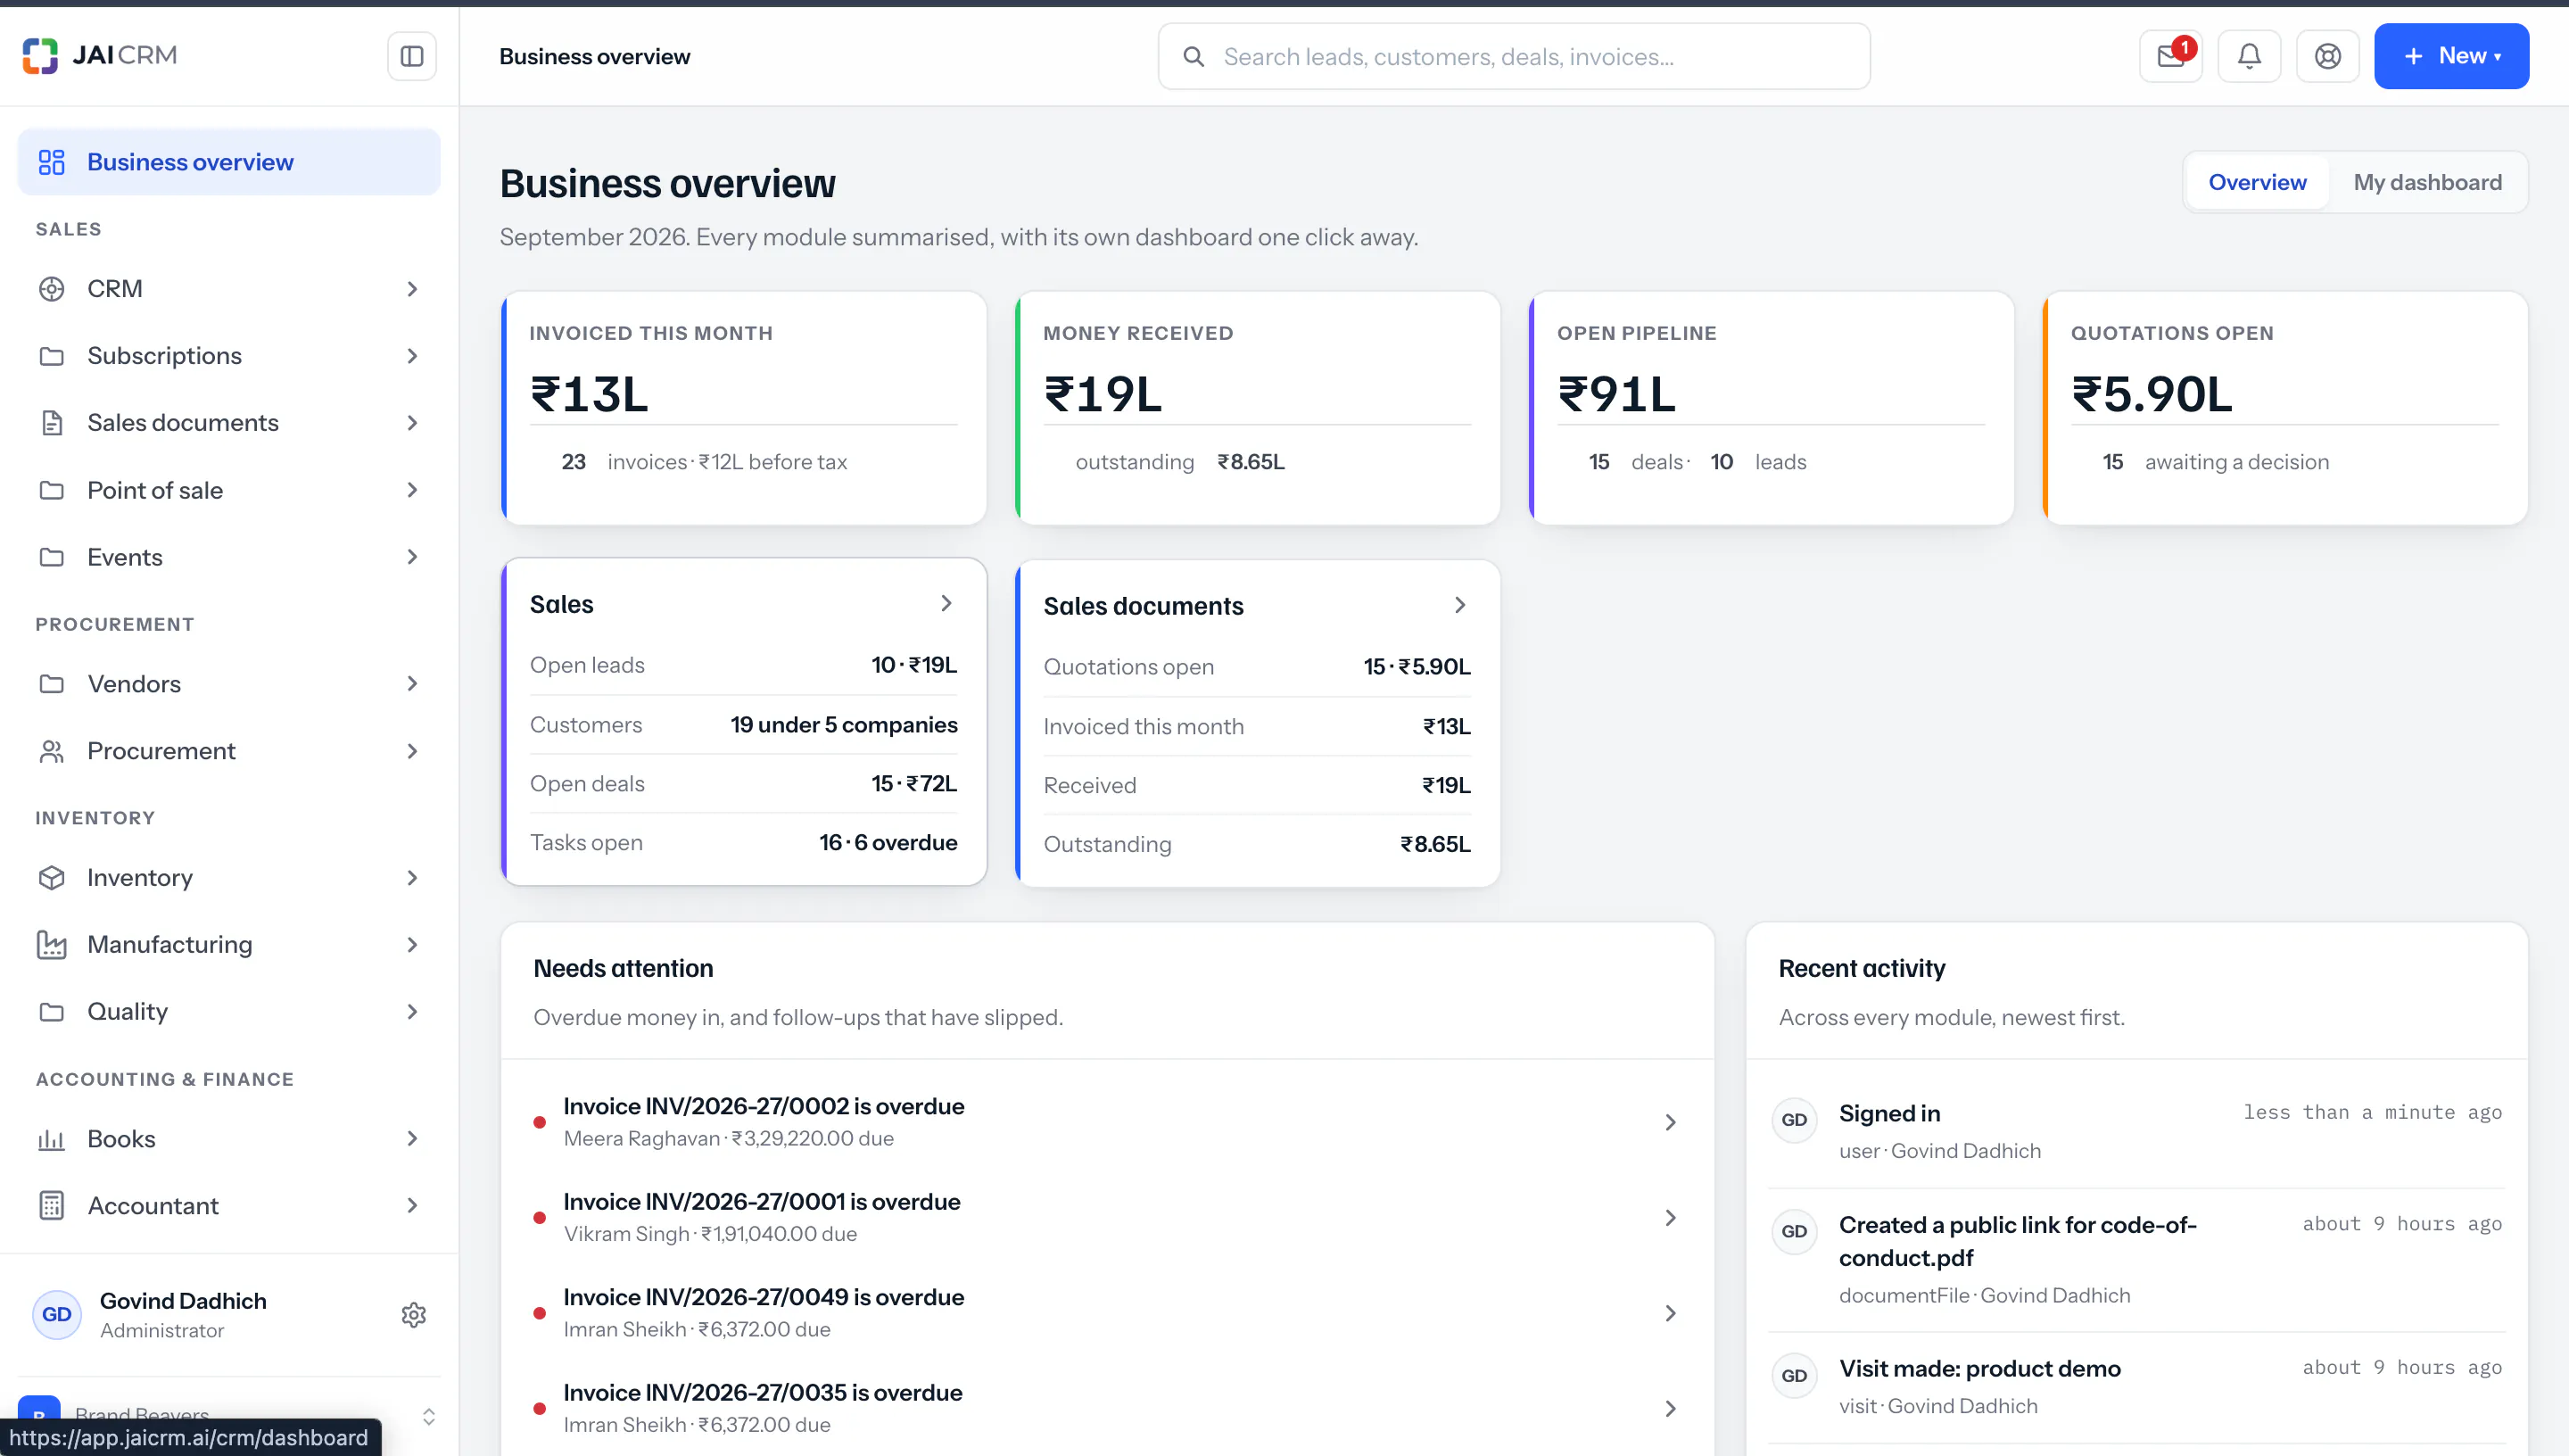2569x1456 pixels.
Task: Open Events in the sidebar
Action: [229, 557]
